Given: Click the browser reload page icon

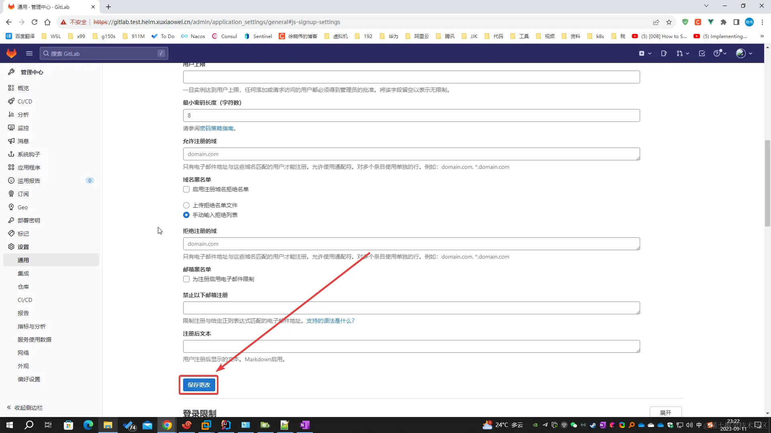Looking at the screenshot, I should (35, 22).
